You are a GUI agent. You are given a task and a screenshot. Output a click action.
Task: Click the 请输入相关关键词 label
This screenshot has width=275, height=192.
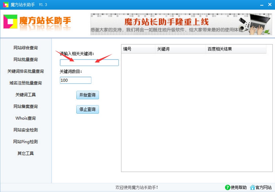pos(77,54)
